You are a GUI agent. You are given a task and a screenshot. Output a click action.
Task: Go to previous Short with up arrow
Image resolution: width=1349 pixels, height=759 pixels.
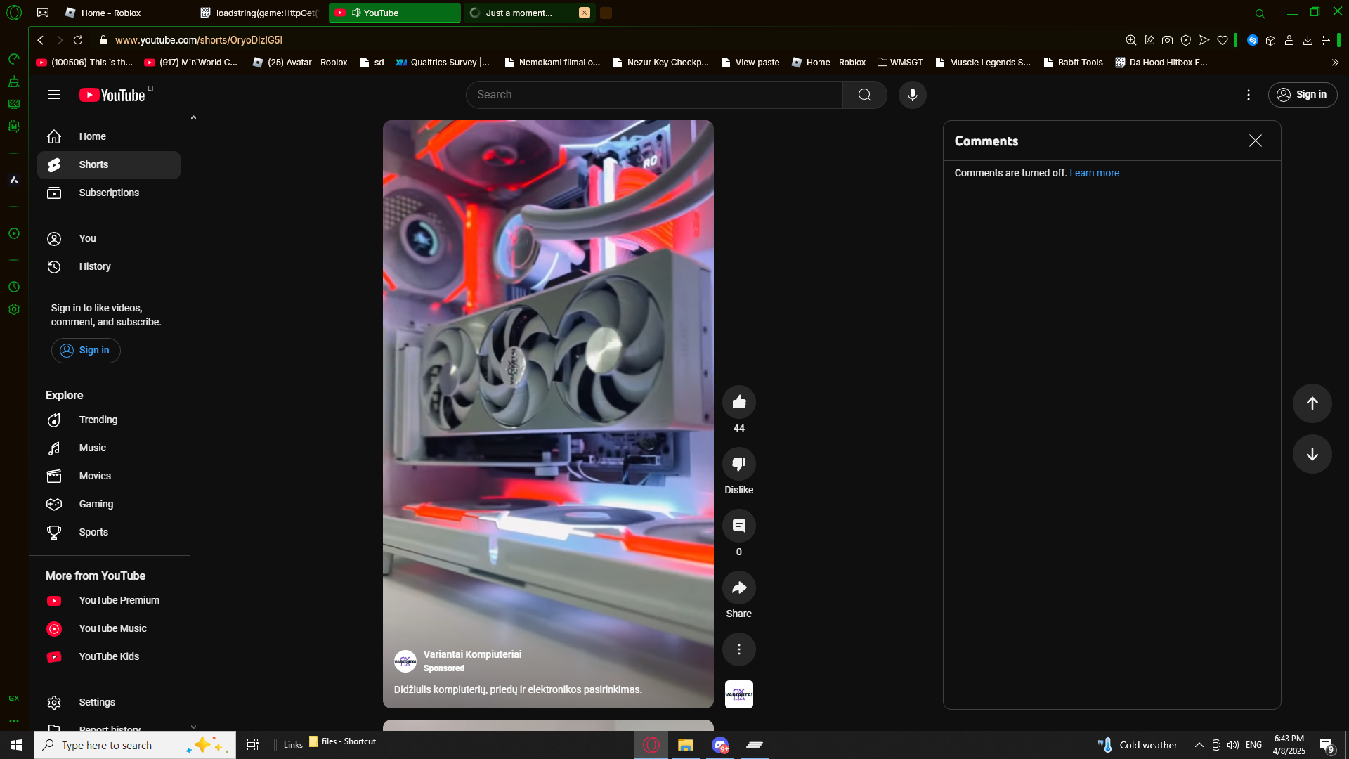[1312, 403]
